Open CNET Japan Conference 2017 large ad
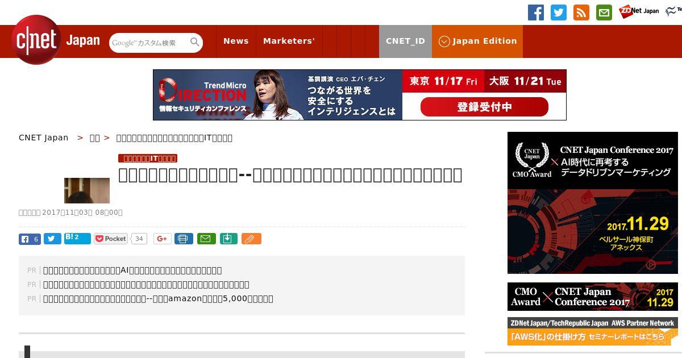The width and height of the screenshot is (682, 358). click(593, 203)
